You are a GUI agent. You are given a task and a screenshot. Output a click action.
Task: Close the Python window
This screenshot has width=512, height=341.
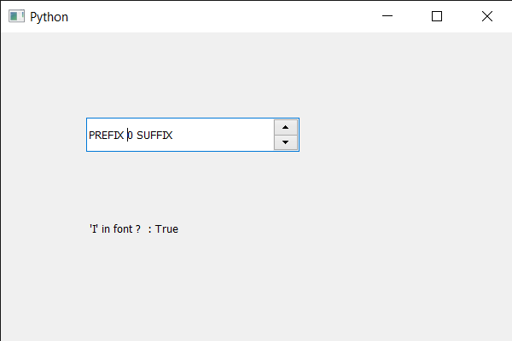[x=486, y=16]
